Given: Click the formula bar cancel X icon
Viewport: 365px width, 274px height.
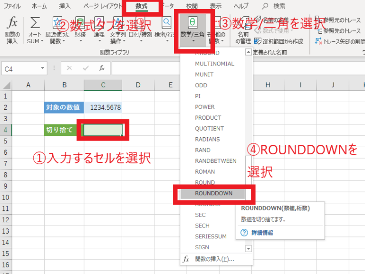Looking at the screenshot, I should coord(69,68).
